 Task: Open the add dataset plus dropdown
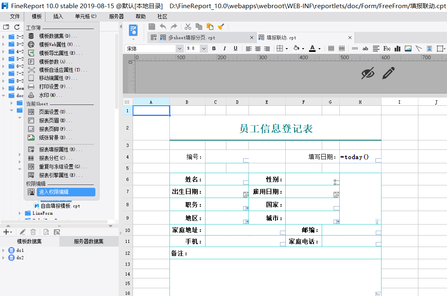pos(8,232)
